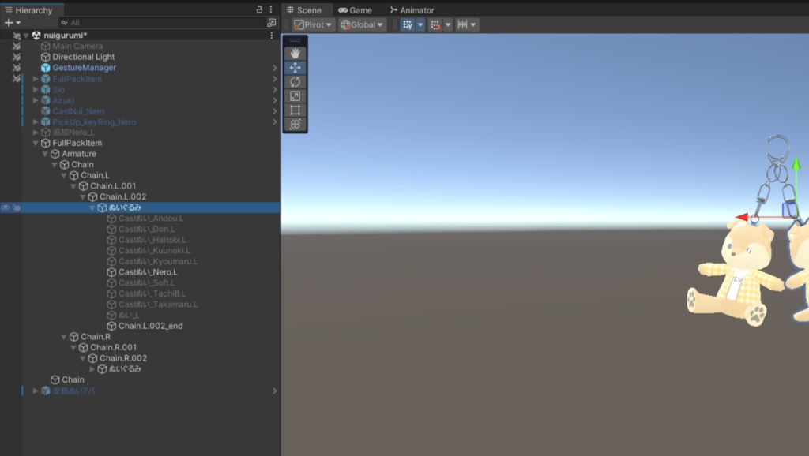This screenshot has height=456, width=809.
Task: Collapse the nuigurumi scene tree
Action: [26, 36]
